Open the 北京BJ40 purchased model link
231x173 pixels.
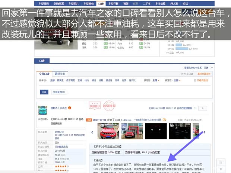pyautogui.click(x=59, y=132)
